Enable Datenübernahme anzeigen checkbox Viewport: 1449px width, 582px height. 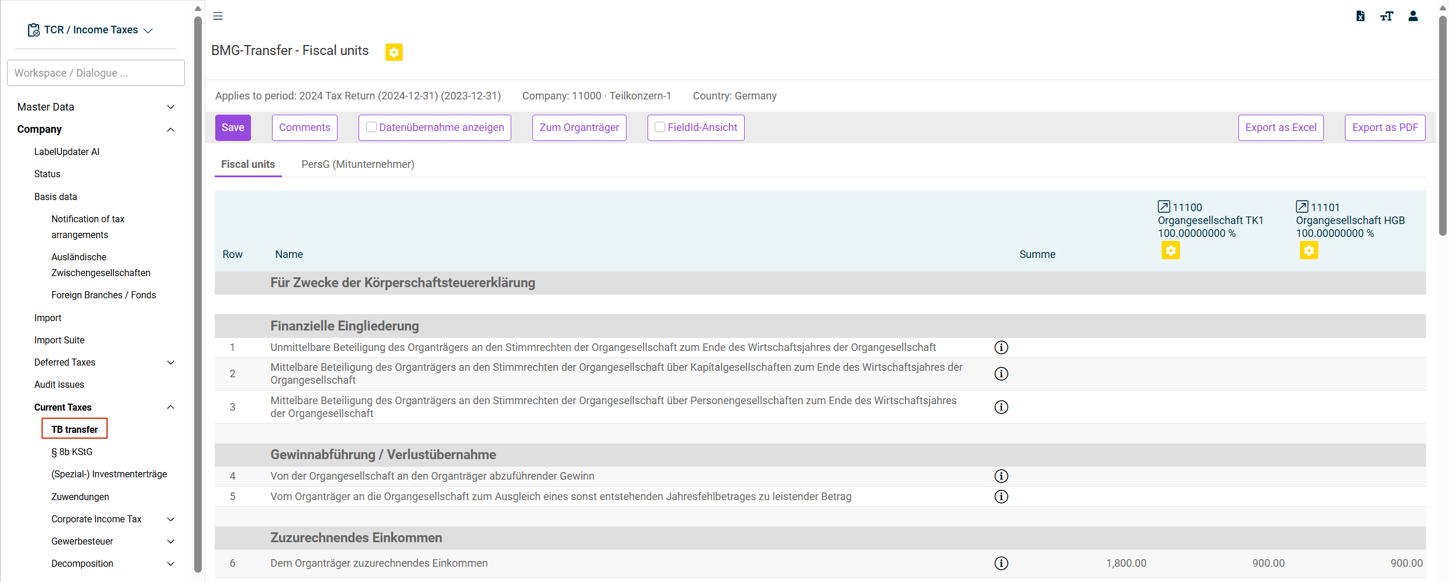tap(371, 127)
